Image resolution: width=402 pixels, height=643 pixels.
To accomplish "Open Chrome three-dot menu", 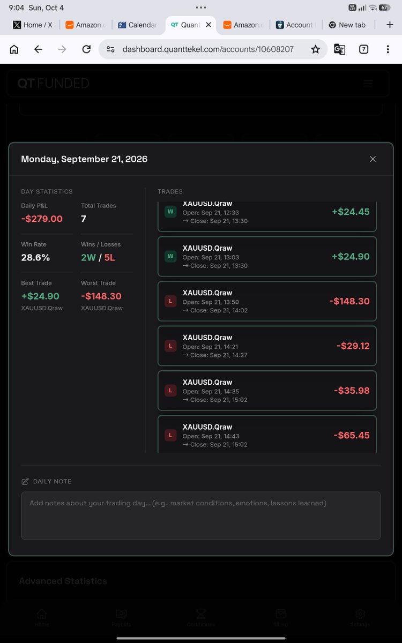I will pyautogui.click(x=388, y=49).
